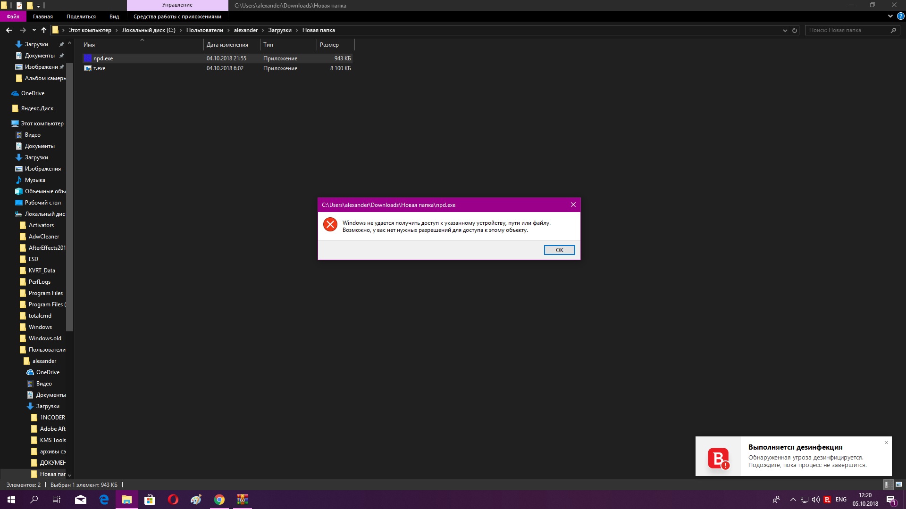Image resolution: width=906 pixels, height=509 pixels.
Task: Switch to the Вид ribbon tab
Action: 114,16
